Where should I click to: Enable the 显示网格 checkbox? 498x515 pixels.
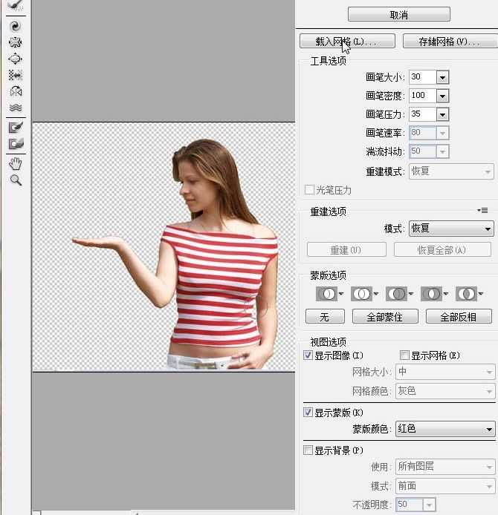tap(404, 355)
